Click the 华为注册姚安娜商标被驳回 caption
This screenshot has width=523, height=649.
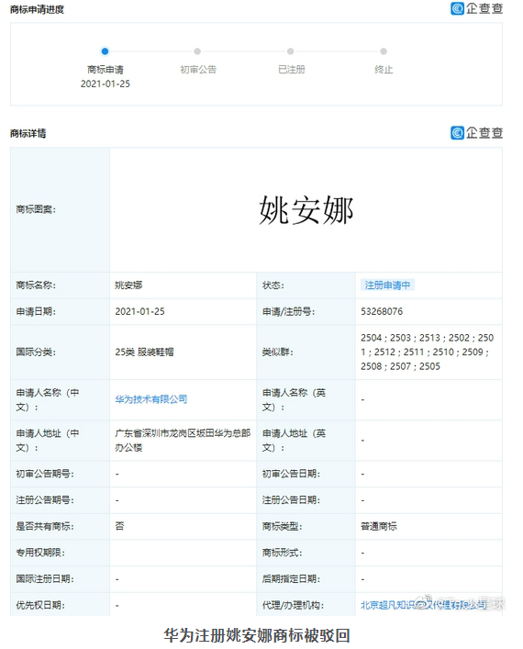click(x=257, y=635)
